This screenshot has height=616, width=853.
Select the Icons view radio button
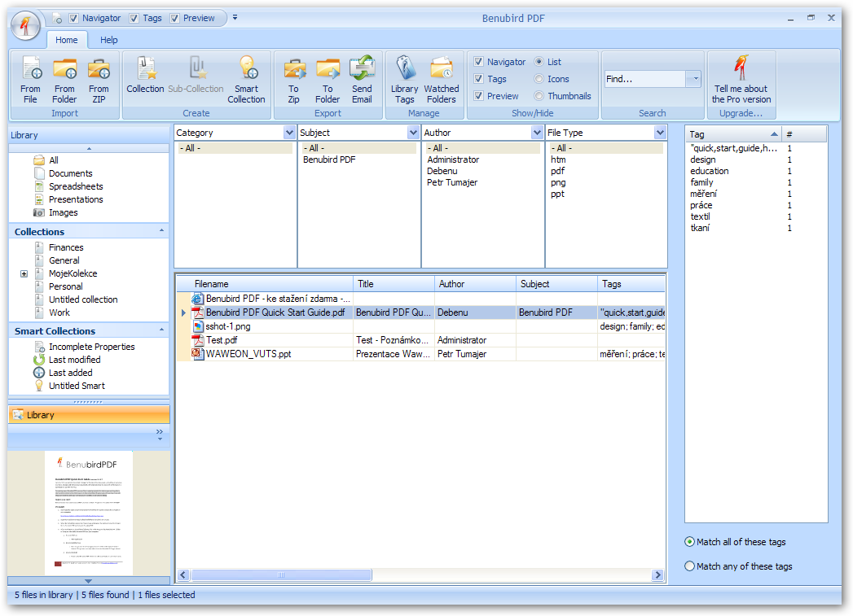539,79
